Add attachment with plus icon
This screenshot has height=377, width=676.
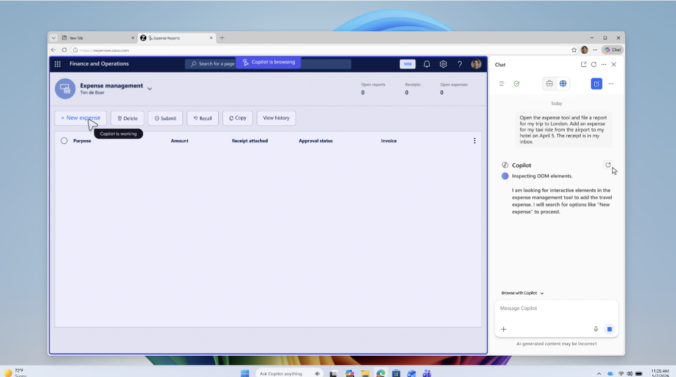(x=504, y=329)
